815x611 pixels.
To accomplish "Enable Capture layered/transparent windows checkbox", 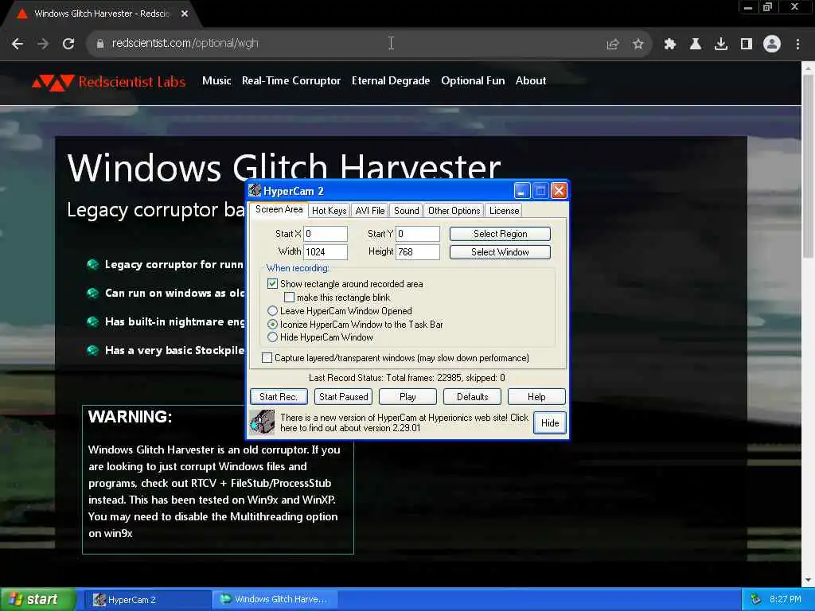I will tap(267, 357).
